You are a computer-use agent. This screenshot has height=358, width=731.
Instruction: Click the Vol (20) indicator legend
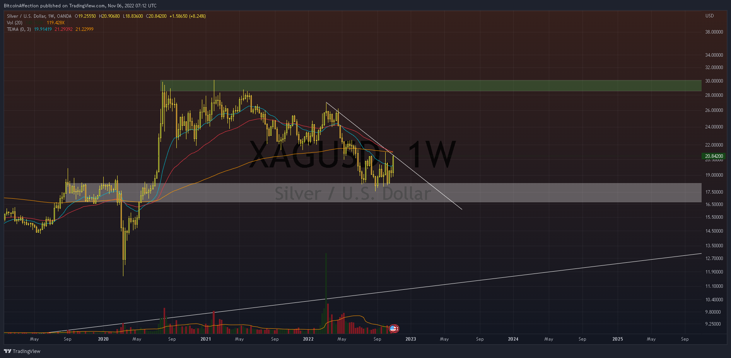click(15, 23)
